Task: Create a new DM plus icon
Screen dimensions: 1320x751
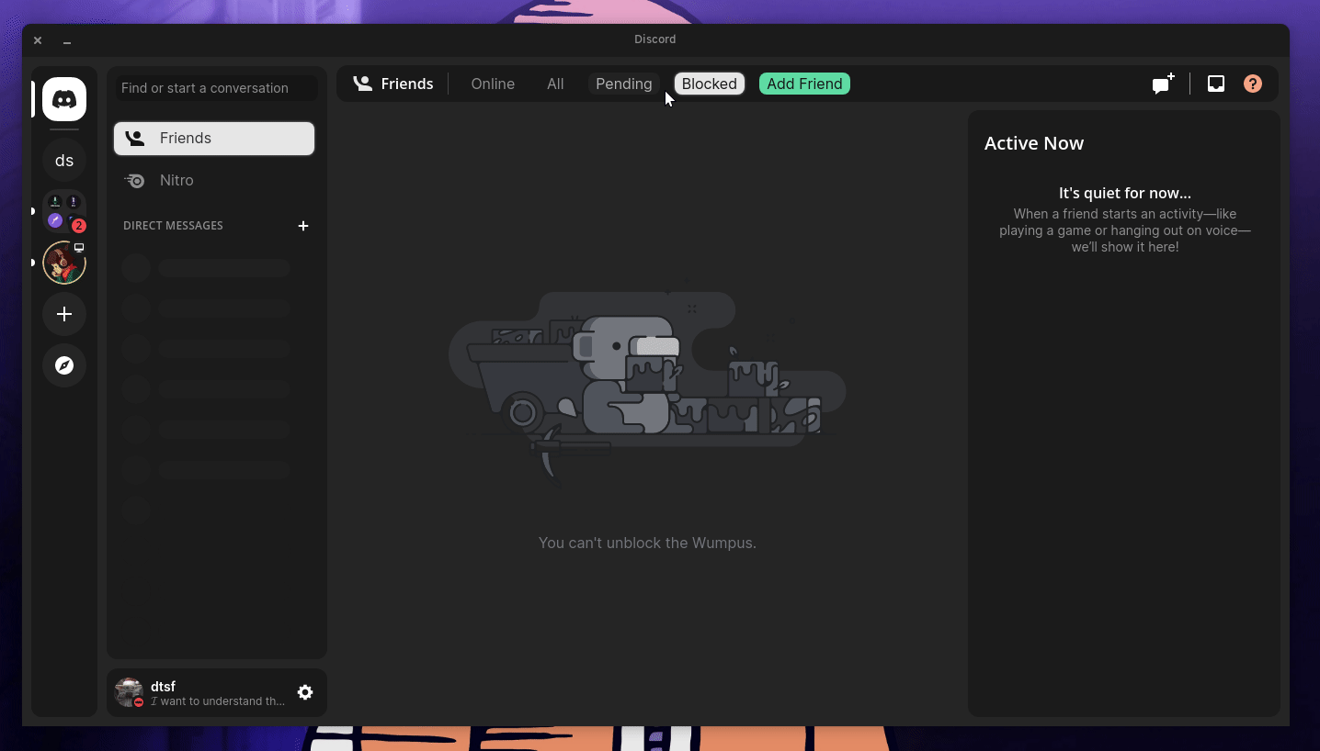Action: click(x=303, y=226)
